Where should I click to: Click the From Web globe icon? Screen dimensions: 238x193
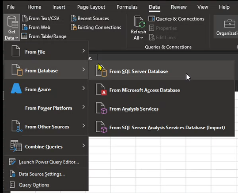coord(25,27)
